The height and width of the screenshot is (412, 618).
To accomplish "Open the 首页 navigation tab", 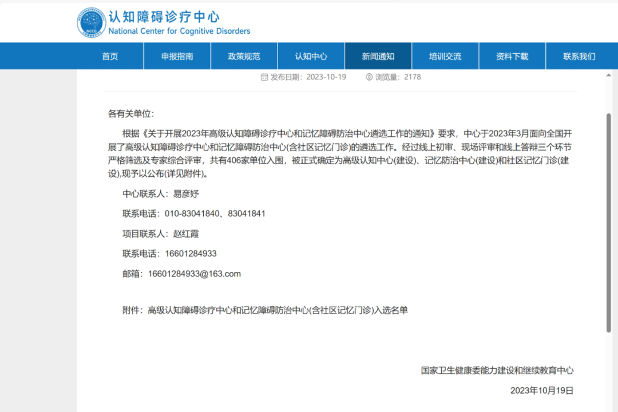I will pos(110,57).
